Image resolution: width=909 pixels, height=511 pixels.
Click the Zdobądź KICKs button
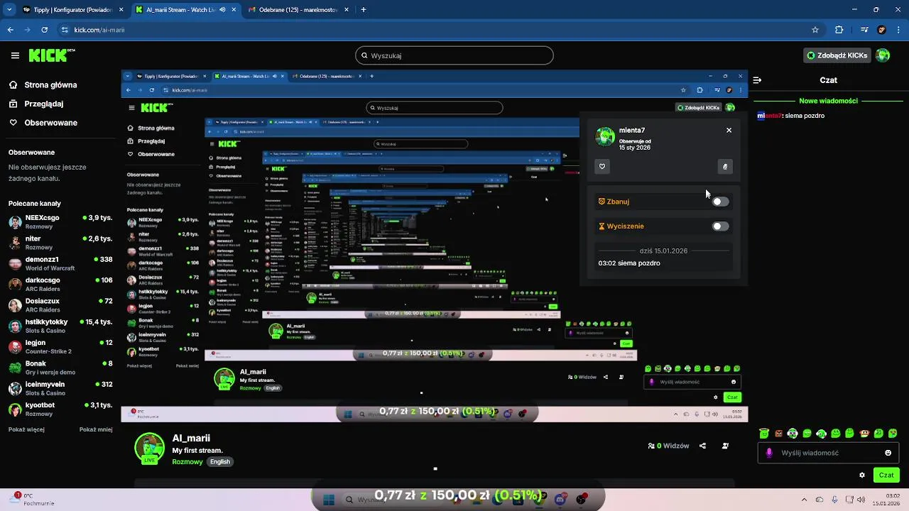pos(837,55)
